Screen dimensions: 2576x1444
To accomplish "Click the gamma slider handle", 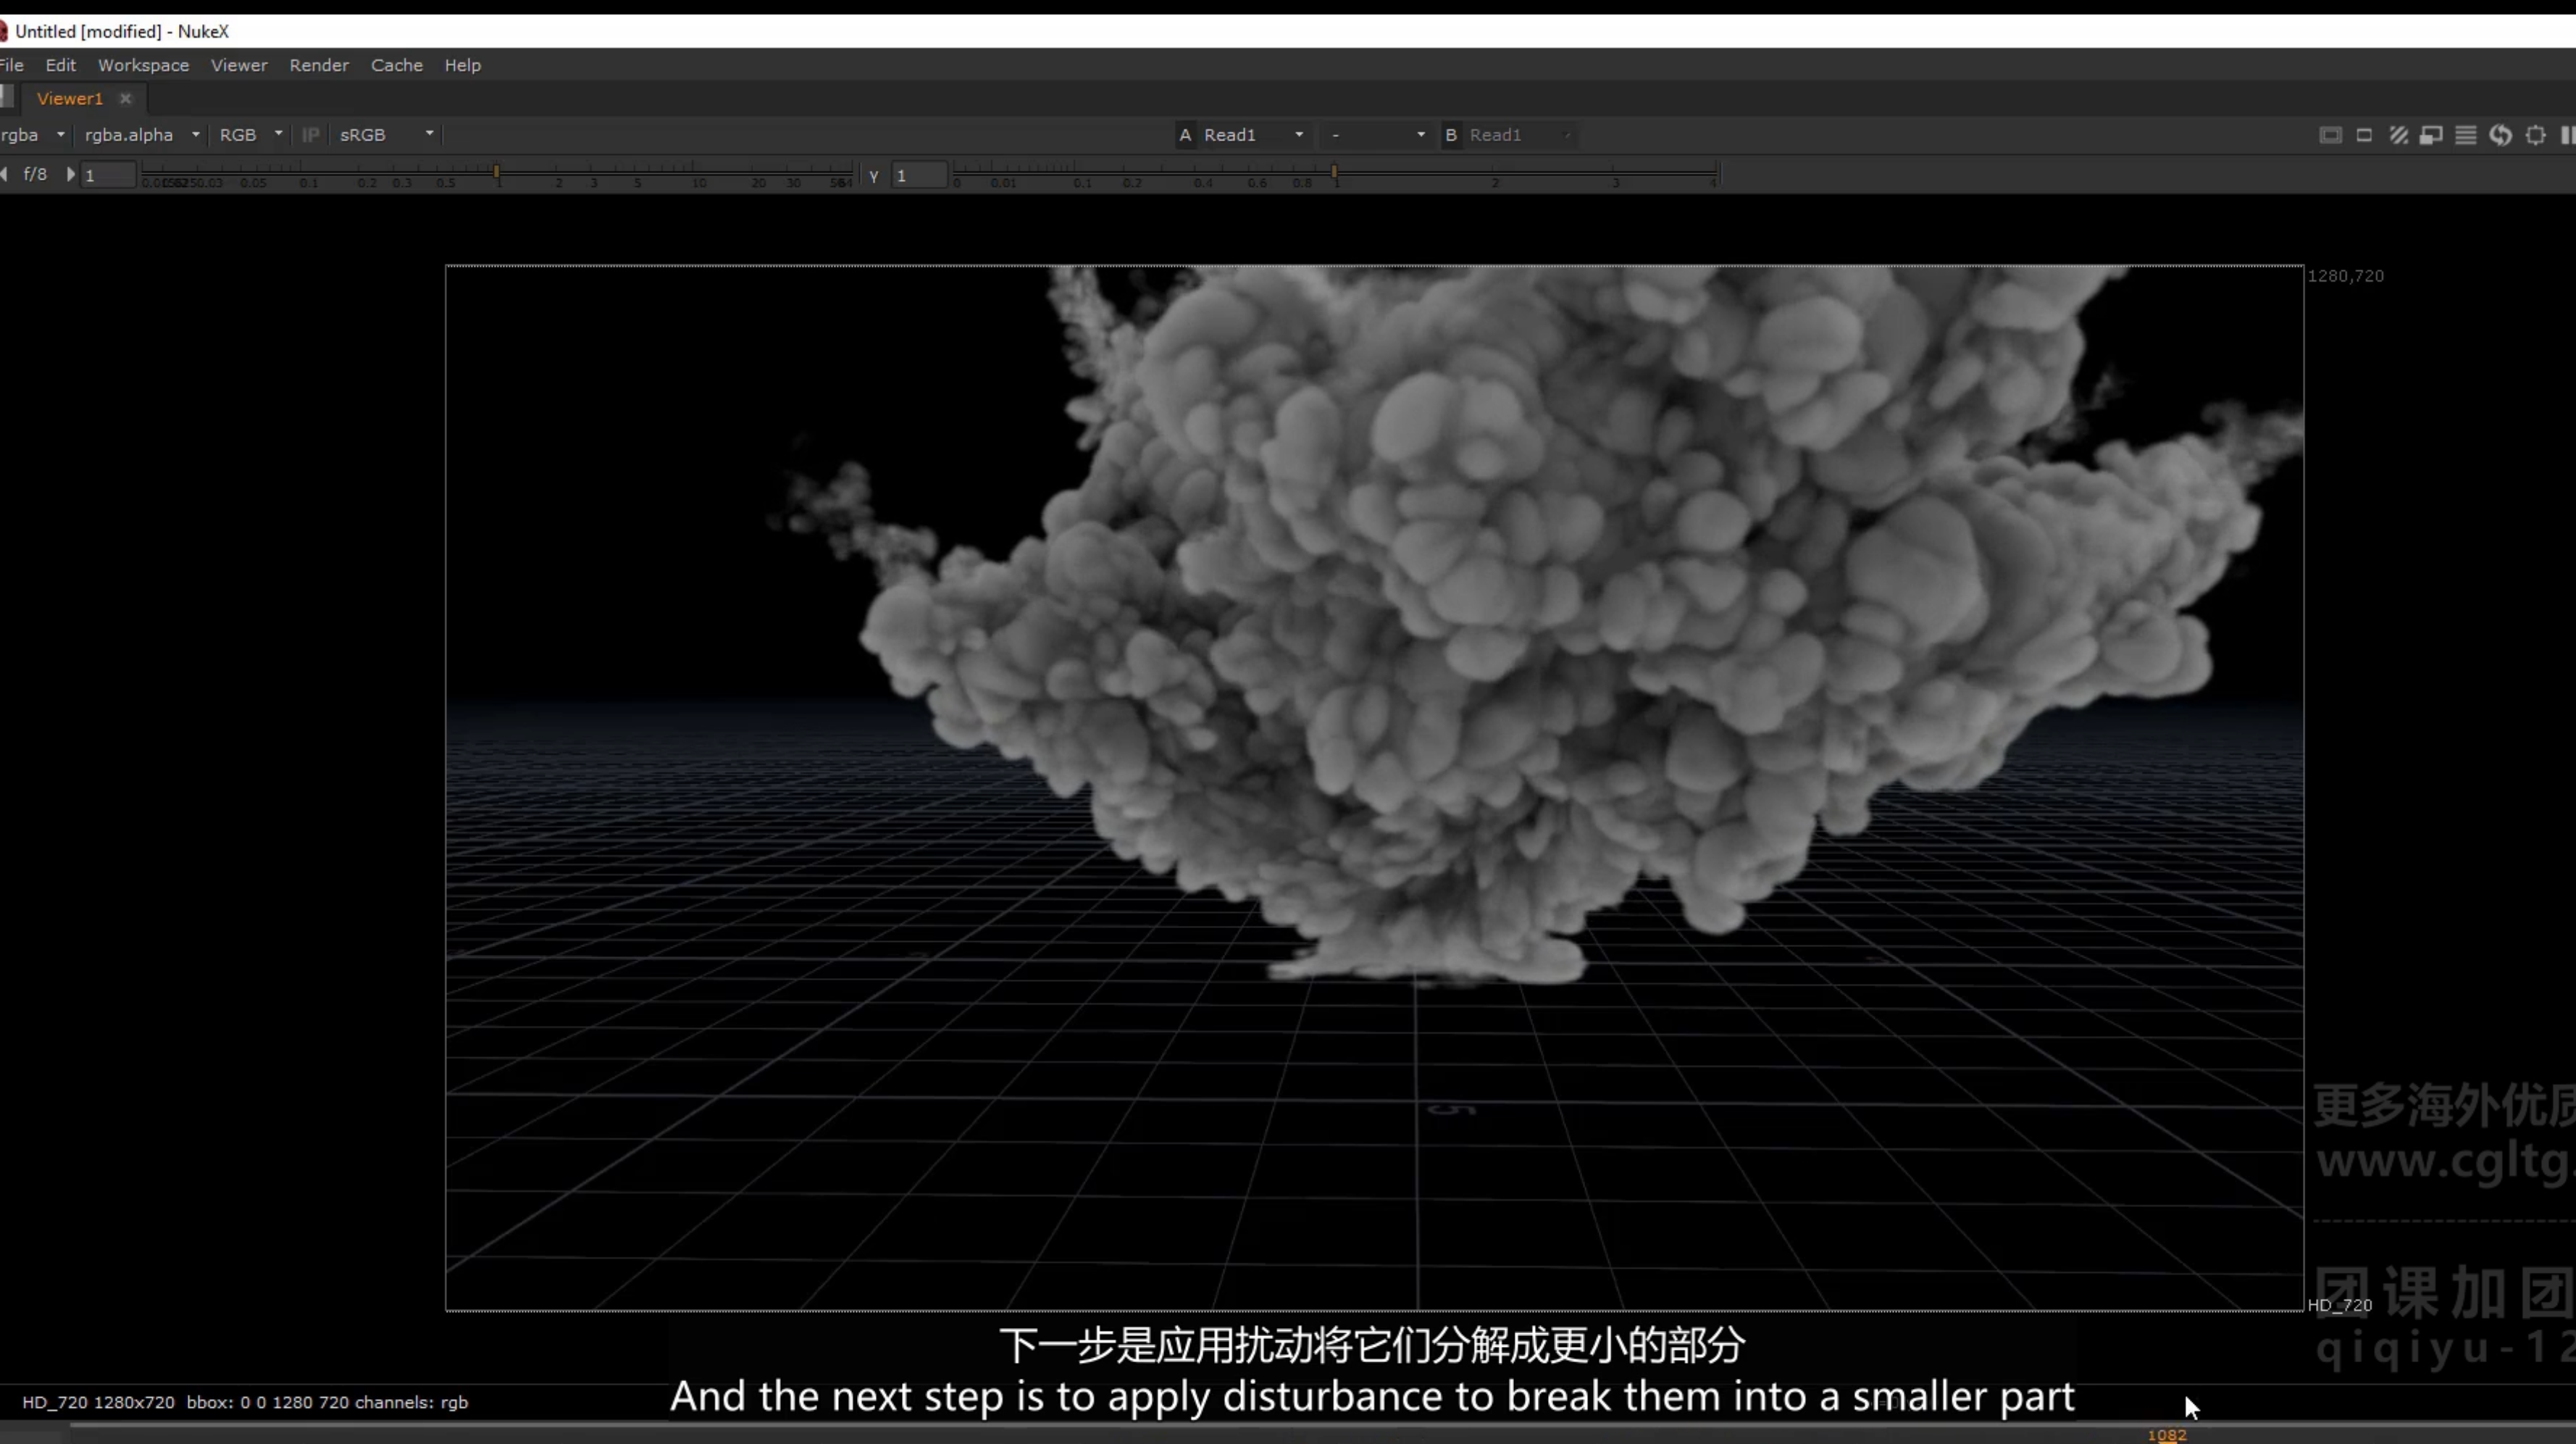I will pyautogui.click(x=1334, y=172).
